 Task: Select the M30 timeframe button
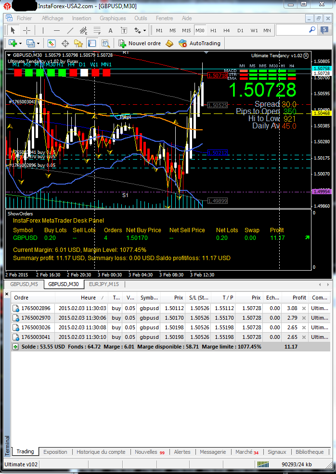tap(200, 31)
